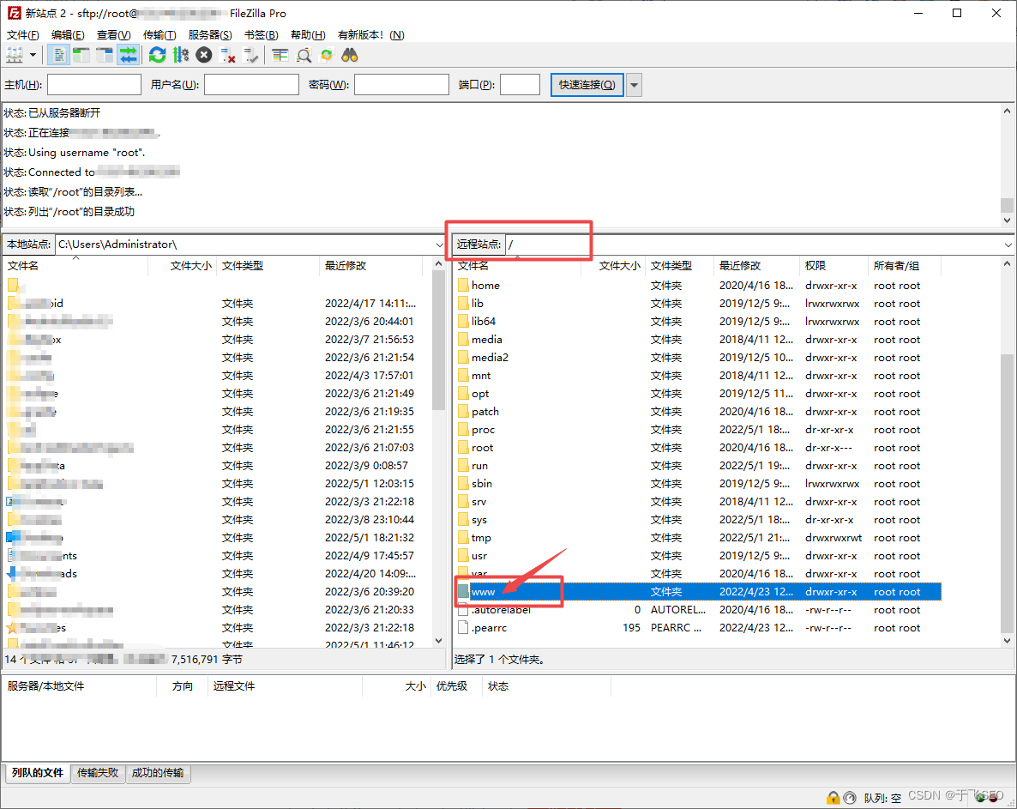Toggle the local directory tree view

pos(81,55)
